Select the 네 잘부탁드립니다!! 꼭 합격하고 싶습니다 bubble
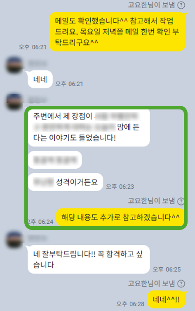195x311 pixels. coord(89,260)
